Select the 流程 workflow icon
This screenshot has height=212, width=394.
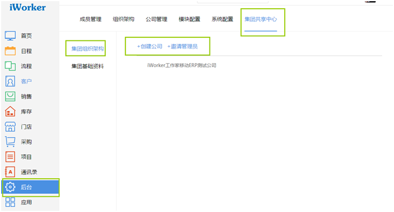10,66
